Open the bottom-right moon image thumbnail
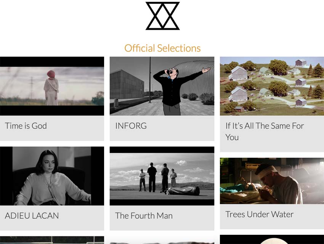This screenshot has height=244, width=324. pyautogui.click(x=272, y=239)
